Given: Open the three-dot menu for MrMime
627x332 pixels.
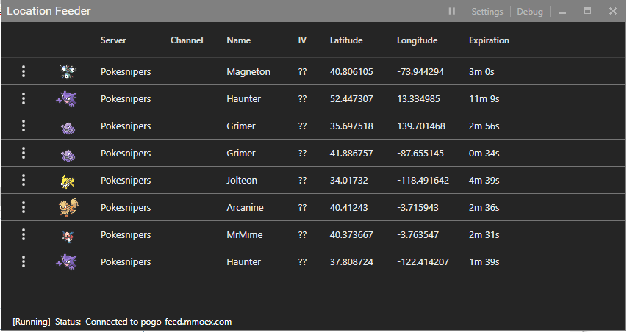Looking at the screenshot, I should pyautogui.click(x=24, y=234).
